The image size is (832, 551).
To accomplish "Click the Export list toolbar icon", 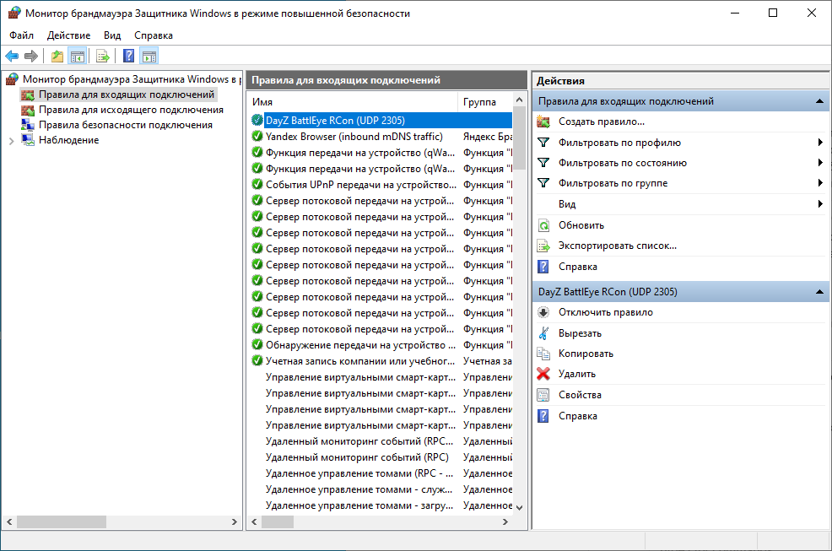I will 103,56.
